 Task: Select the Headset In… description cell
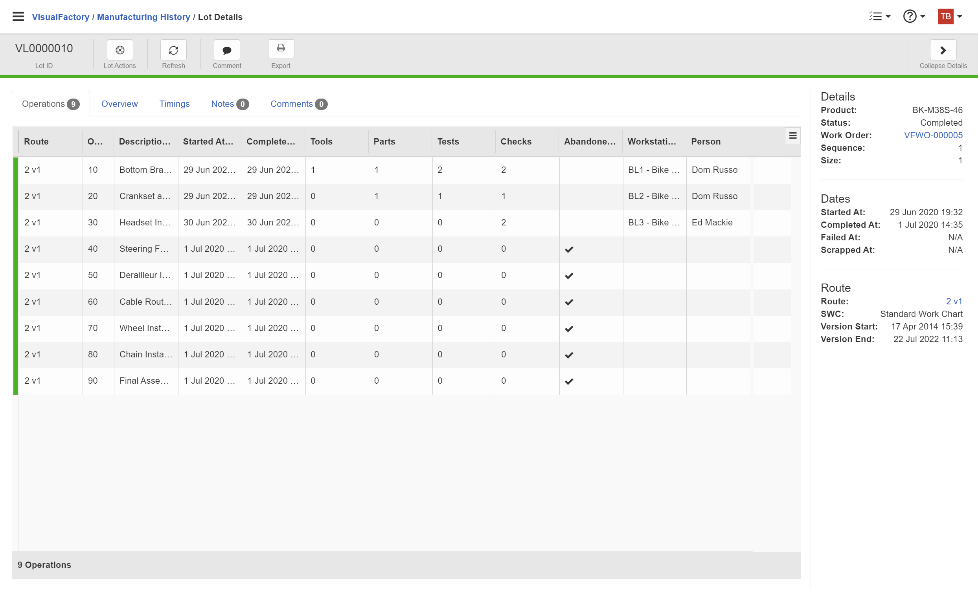[x=146, y=223]
